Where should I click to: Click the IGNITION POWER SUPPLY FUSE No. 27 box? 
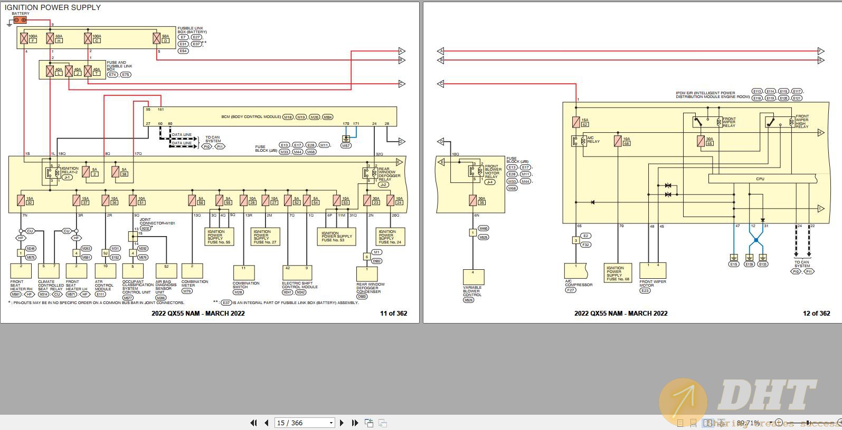click(264, 236)
